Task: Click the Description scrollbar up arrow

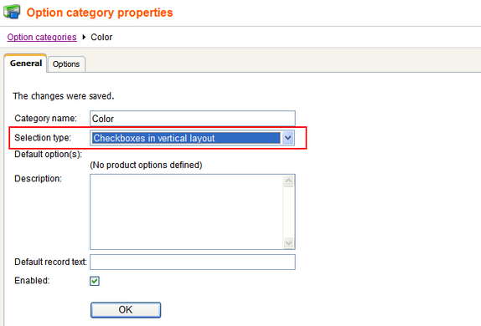Action: pos(288,181)
